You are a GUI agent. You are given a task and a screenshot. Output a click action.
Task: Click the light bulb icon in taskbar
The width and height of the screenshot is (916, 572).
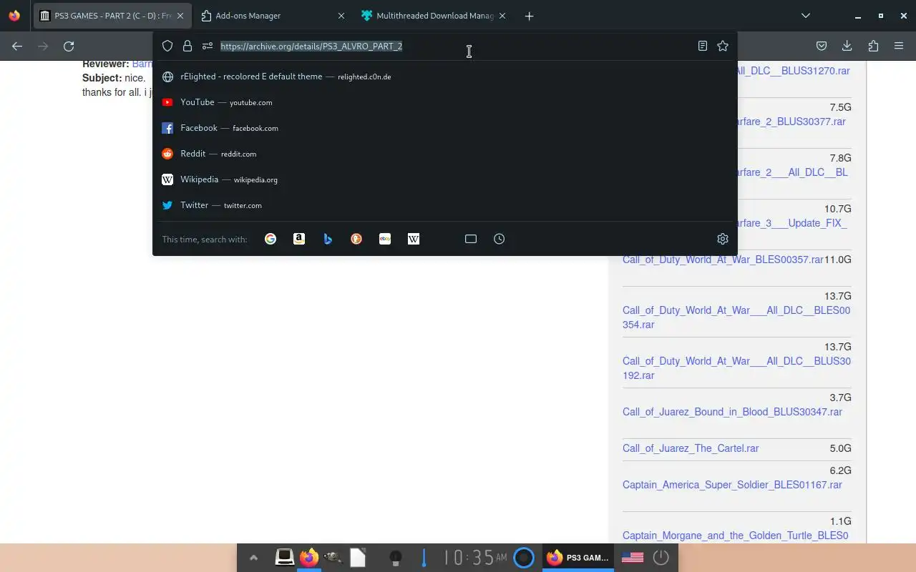(x=395, y=558)
